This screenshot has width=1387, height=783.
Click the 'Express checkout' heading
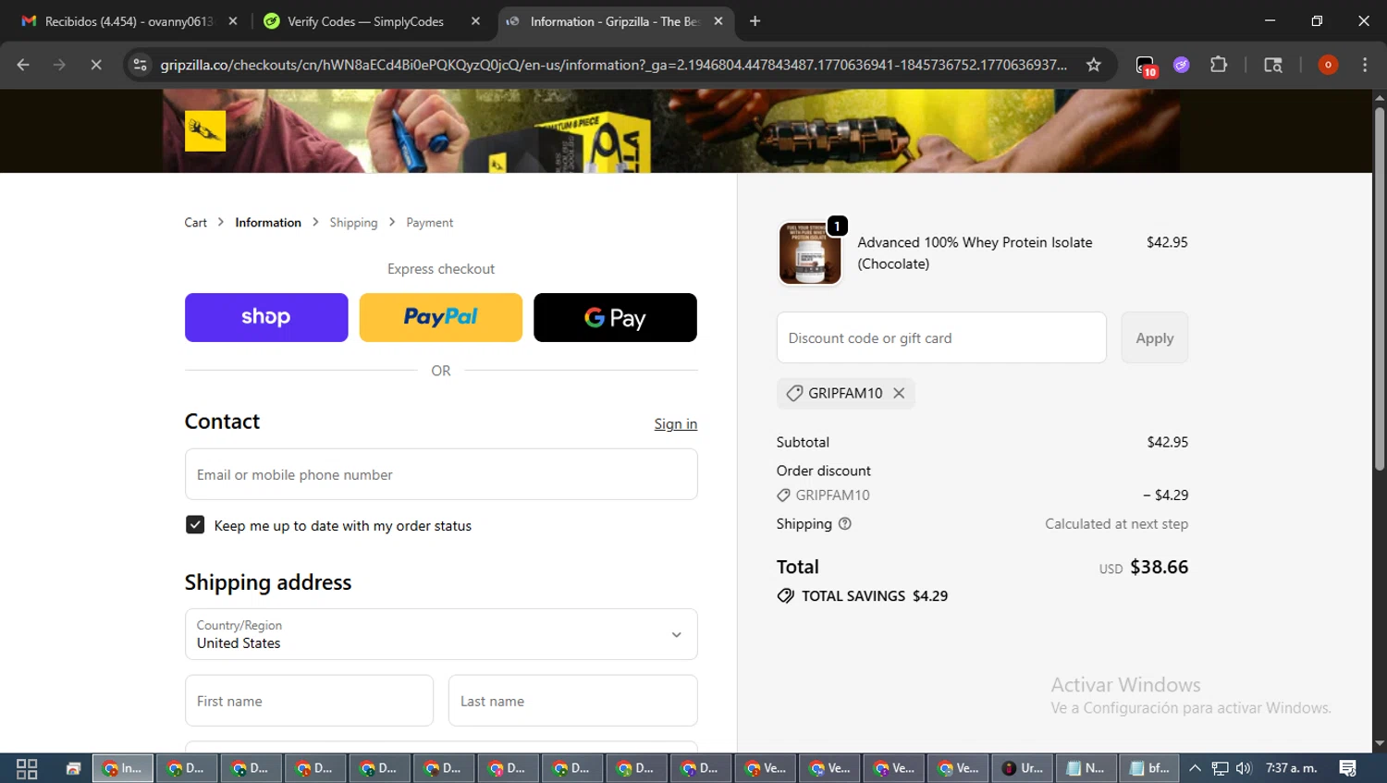point(441,269)
